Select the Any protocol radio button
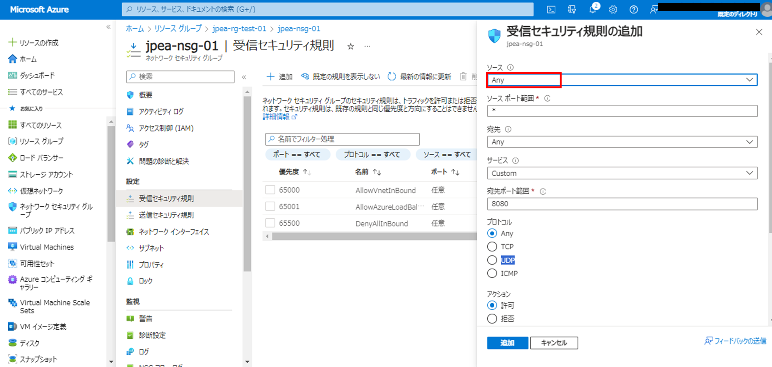Viewport: 772px width, 367px height. (492, 233)
